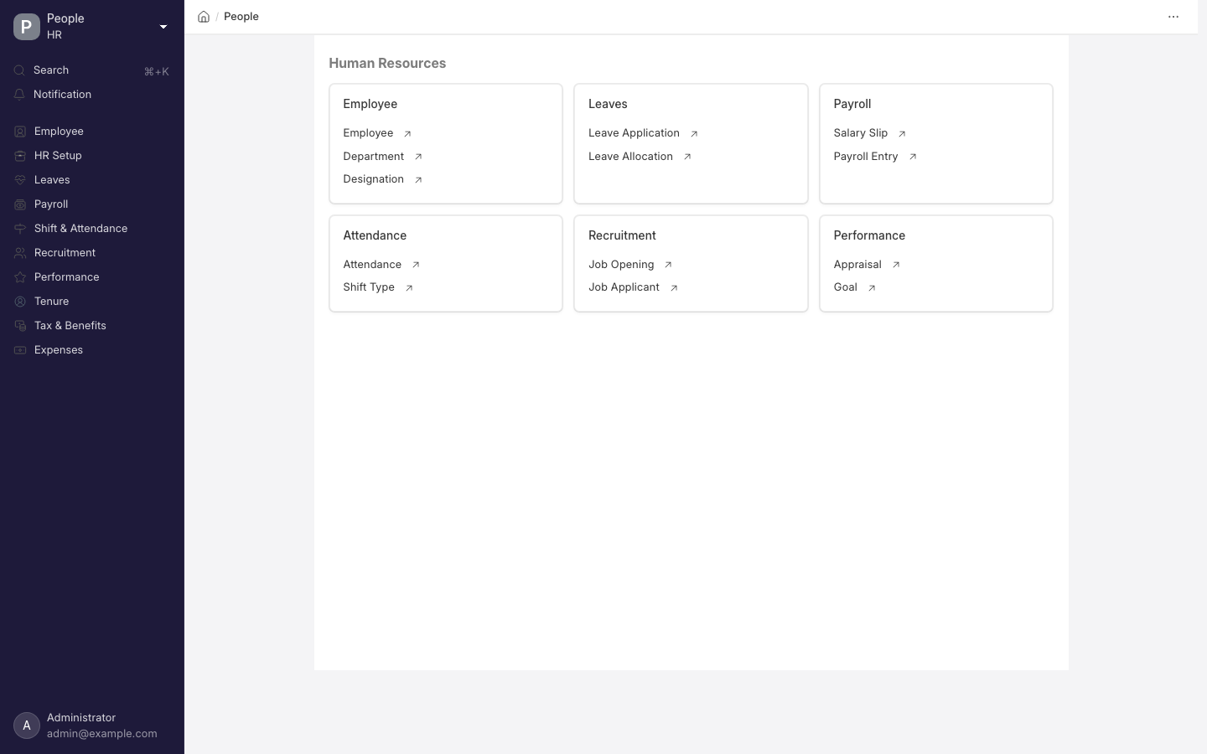Click the arrow icon beside Salary Slip
1207x754 pixels.
click(902, 134)
